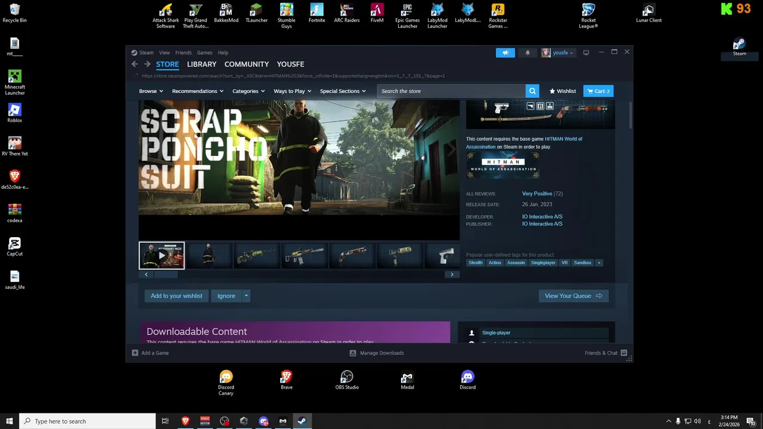Click the Windows Start button

point(10,421)
